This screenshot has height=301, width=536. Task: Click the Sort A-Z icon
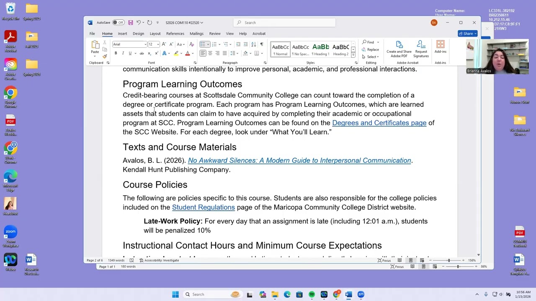point(253,44)
